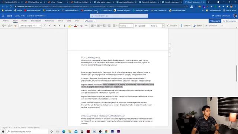Switch to the Revisar tab
This screenshot has height=134, width=238.
tap(60, 21)
